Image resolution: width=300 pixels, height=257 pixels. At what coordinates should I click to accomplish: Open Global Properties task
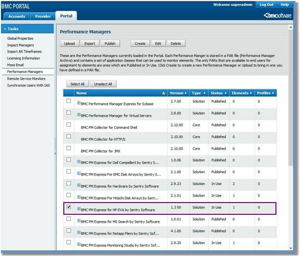(20, 38)
